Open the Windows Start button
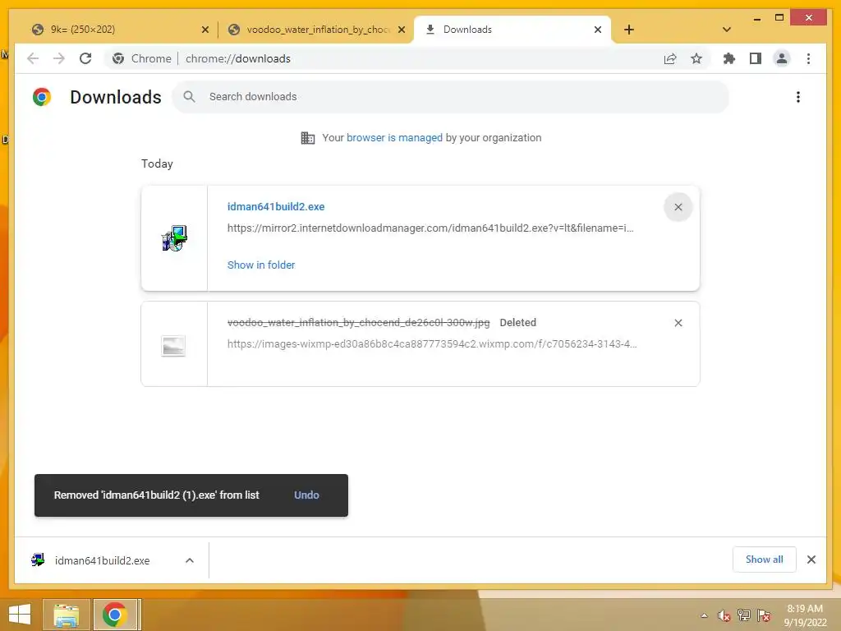This screenshot has width=841, height=631. pos(20,615)
